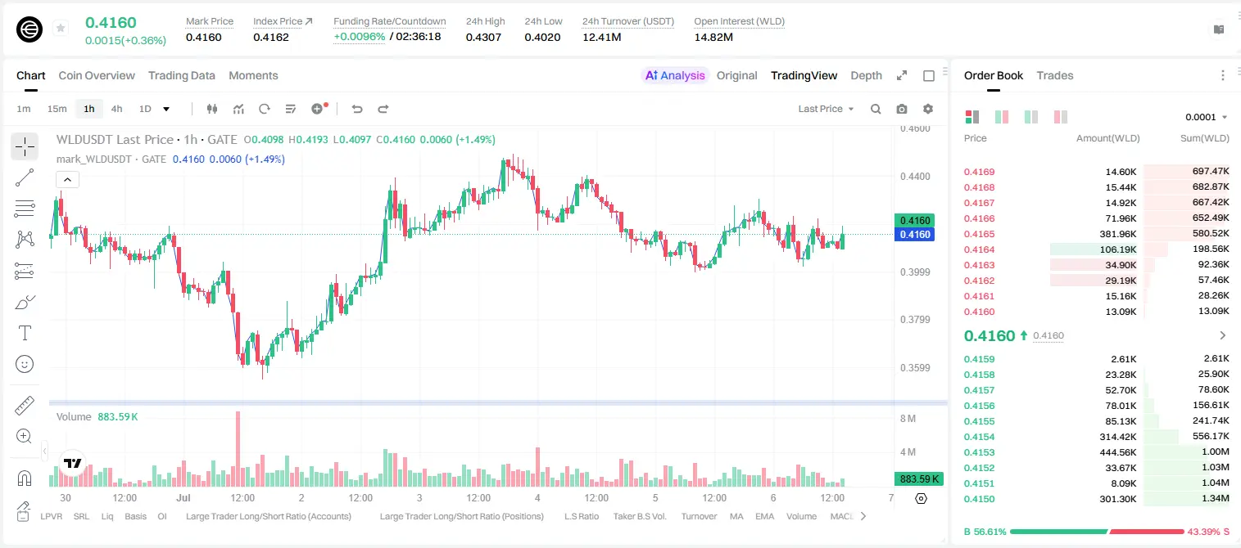The image size is (1241, 548).
Task: Open the Coin Overview tab
Action: [97, 75]
